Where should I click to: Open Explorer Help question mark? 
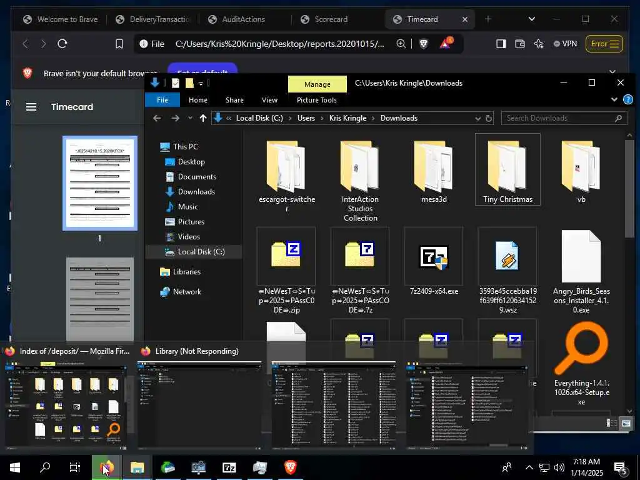coord(627,99)
